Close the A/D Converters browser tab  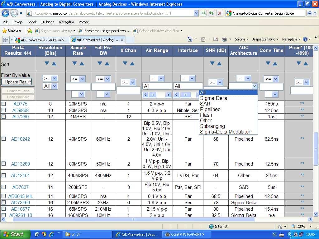coord(122,40)
